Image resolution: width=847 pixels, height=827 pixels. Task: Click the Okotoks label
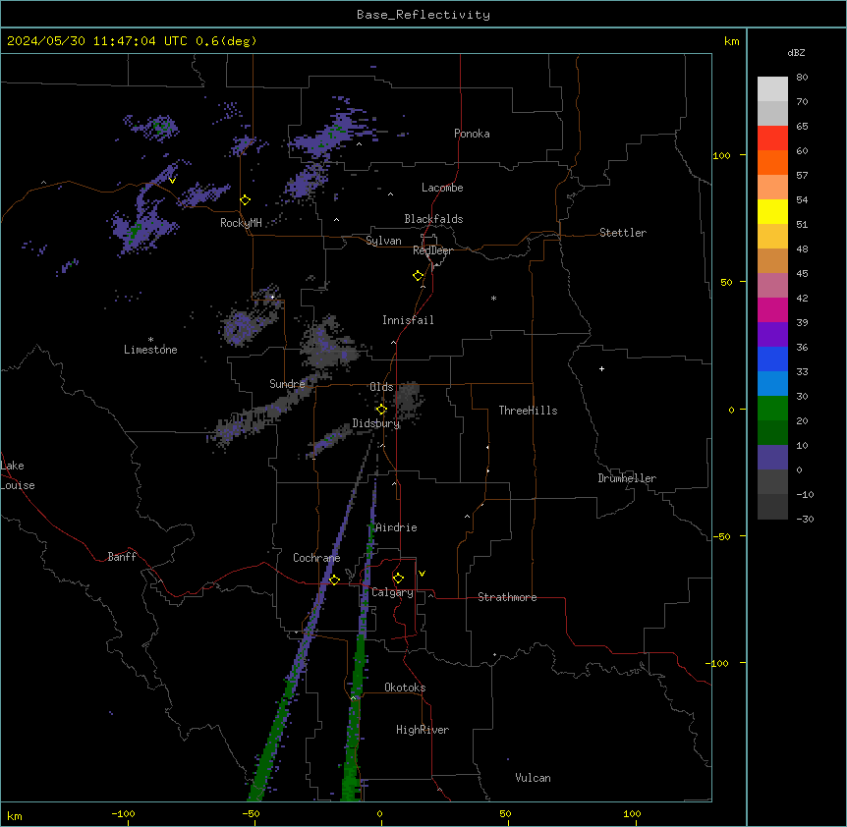click(405, 688)
